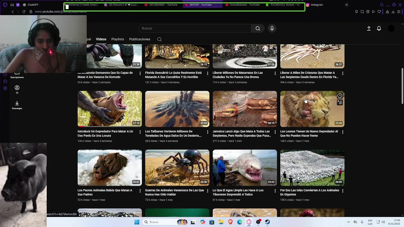Open the bear attacked by ape thumbnail

click(x=110, y=109)
